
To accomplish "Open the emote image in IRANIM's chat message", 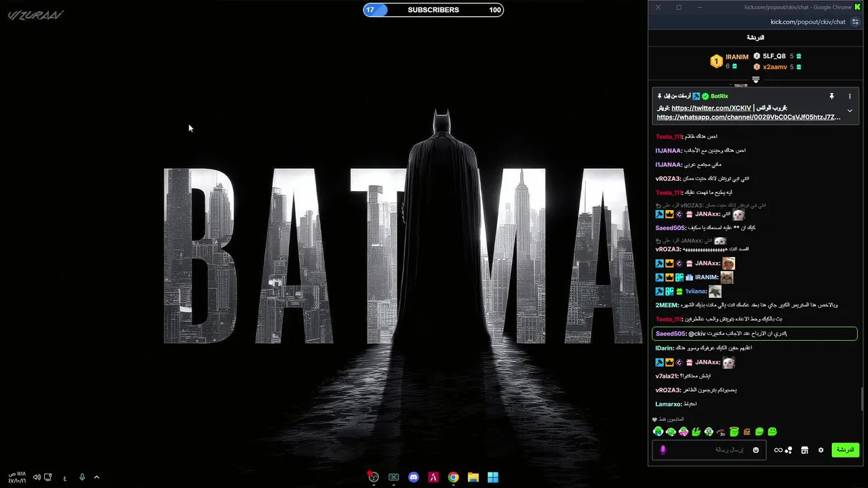I will click(x=726, y=277).
